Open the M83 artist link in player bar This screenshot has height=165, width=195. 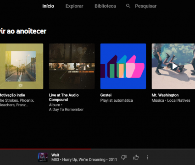click(x=55, y=159)
